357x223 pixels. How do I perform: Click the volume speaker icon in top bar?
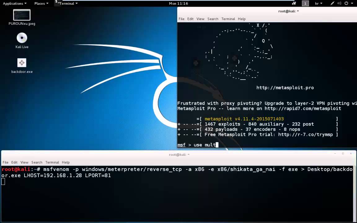[x=339, y=3]
